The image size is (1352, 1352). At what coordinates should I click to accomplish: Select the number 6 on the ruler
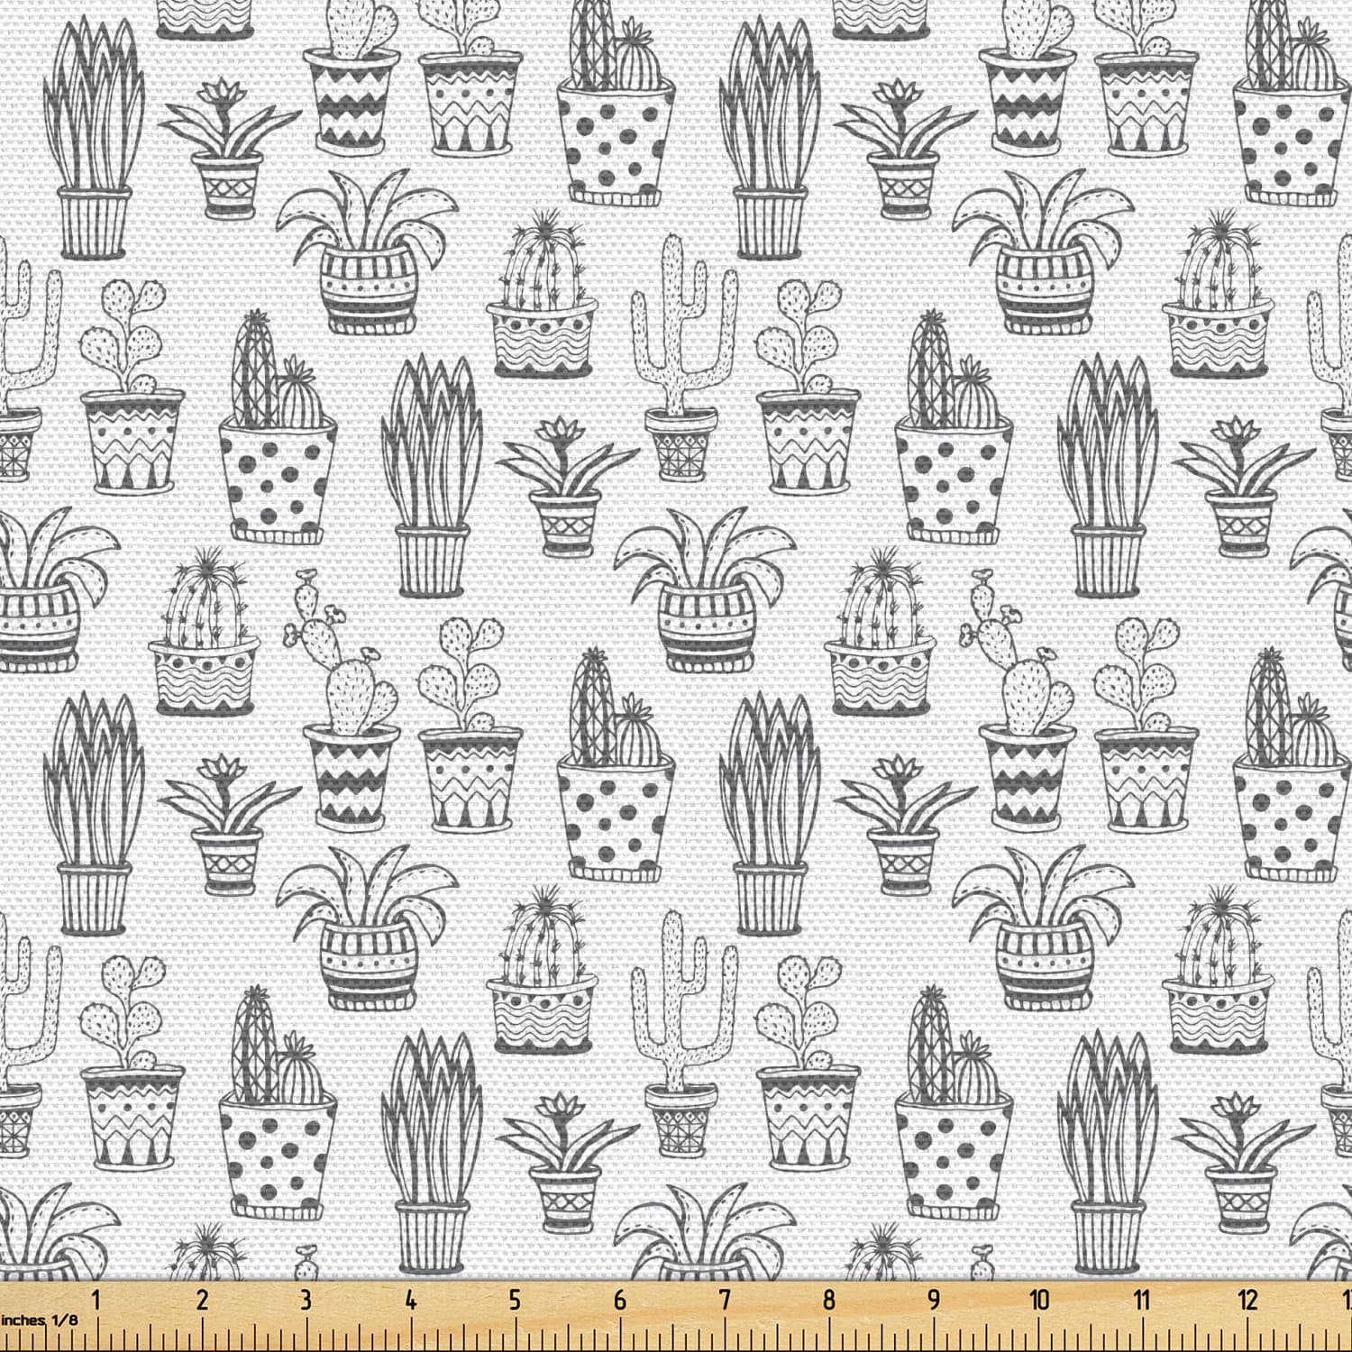click(620, 1300)
